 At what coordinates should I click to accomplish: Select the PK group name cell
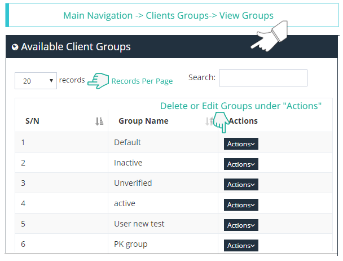coord(130,244)
